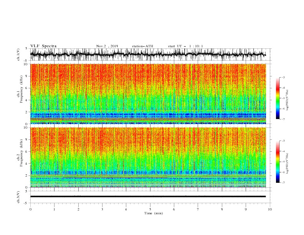Click time axis tick label "5"
The height and width of the screenshot is (235, 304).
pos(150,209)
